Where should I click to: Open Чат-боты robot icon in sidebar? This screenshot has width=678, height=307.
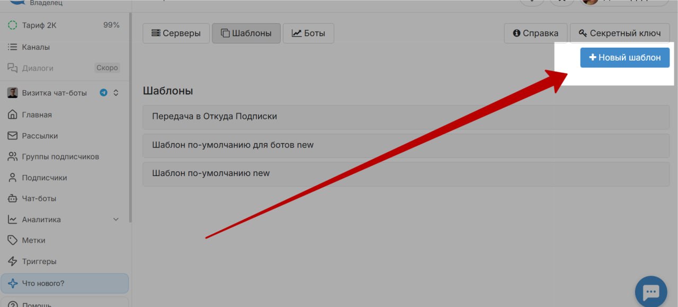click(13, 198)
